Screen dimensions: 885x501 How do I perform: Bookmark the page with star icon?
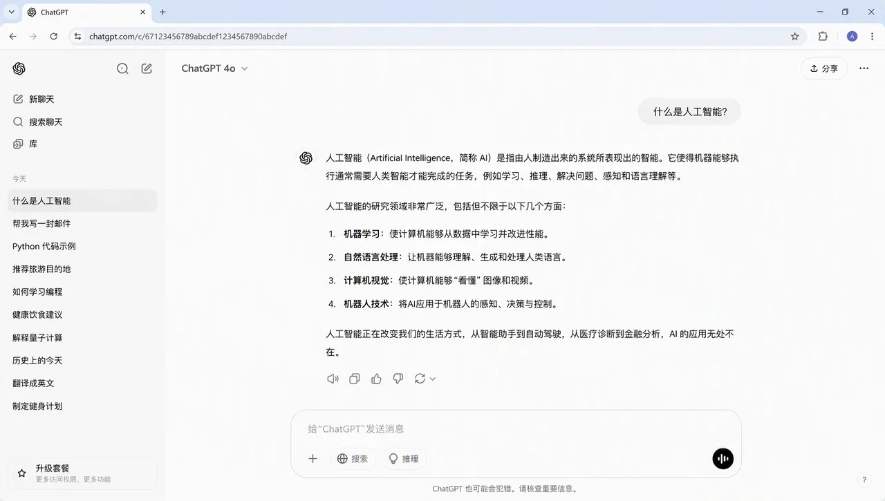coord(795,37)
